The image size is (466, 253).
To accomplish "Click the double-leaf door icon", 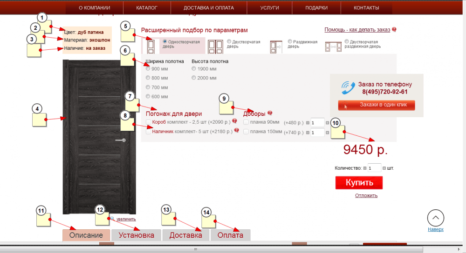I will 215,45.
